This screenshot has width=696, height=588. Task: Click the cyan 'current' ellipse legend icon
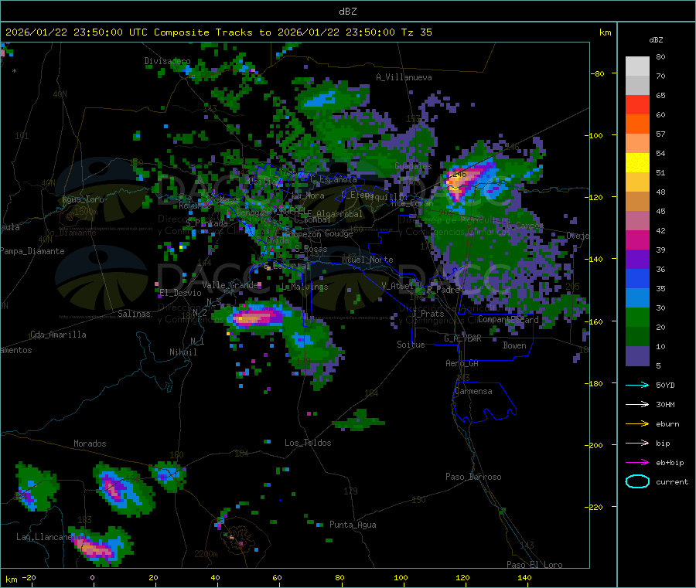pos(637,481)
